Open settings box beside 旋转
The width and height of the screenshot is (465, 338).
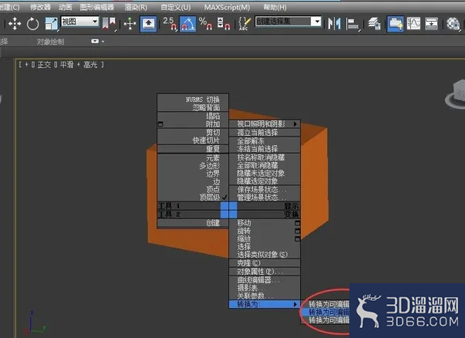pos(297,231)
